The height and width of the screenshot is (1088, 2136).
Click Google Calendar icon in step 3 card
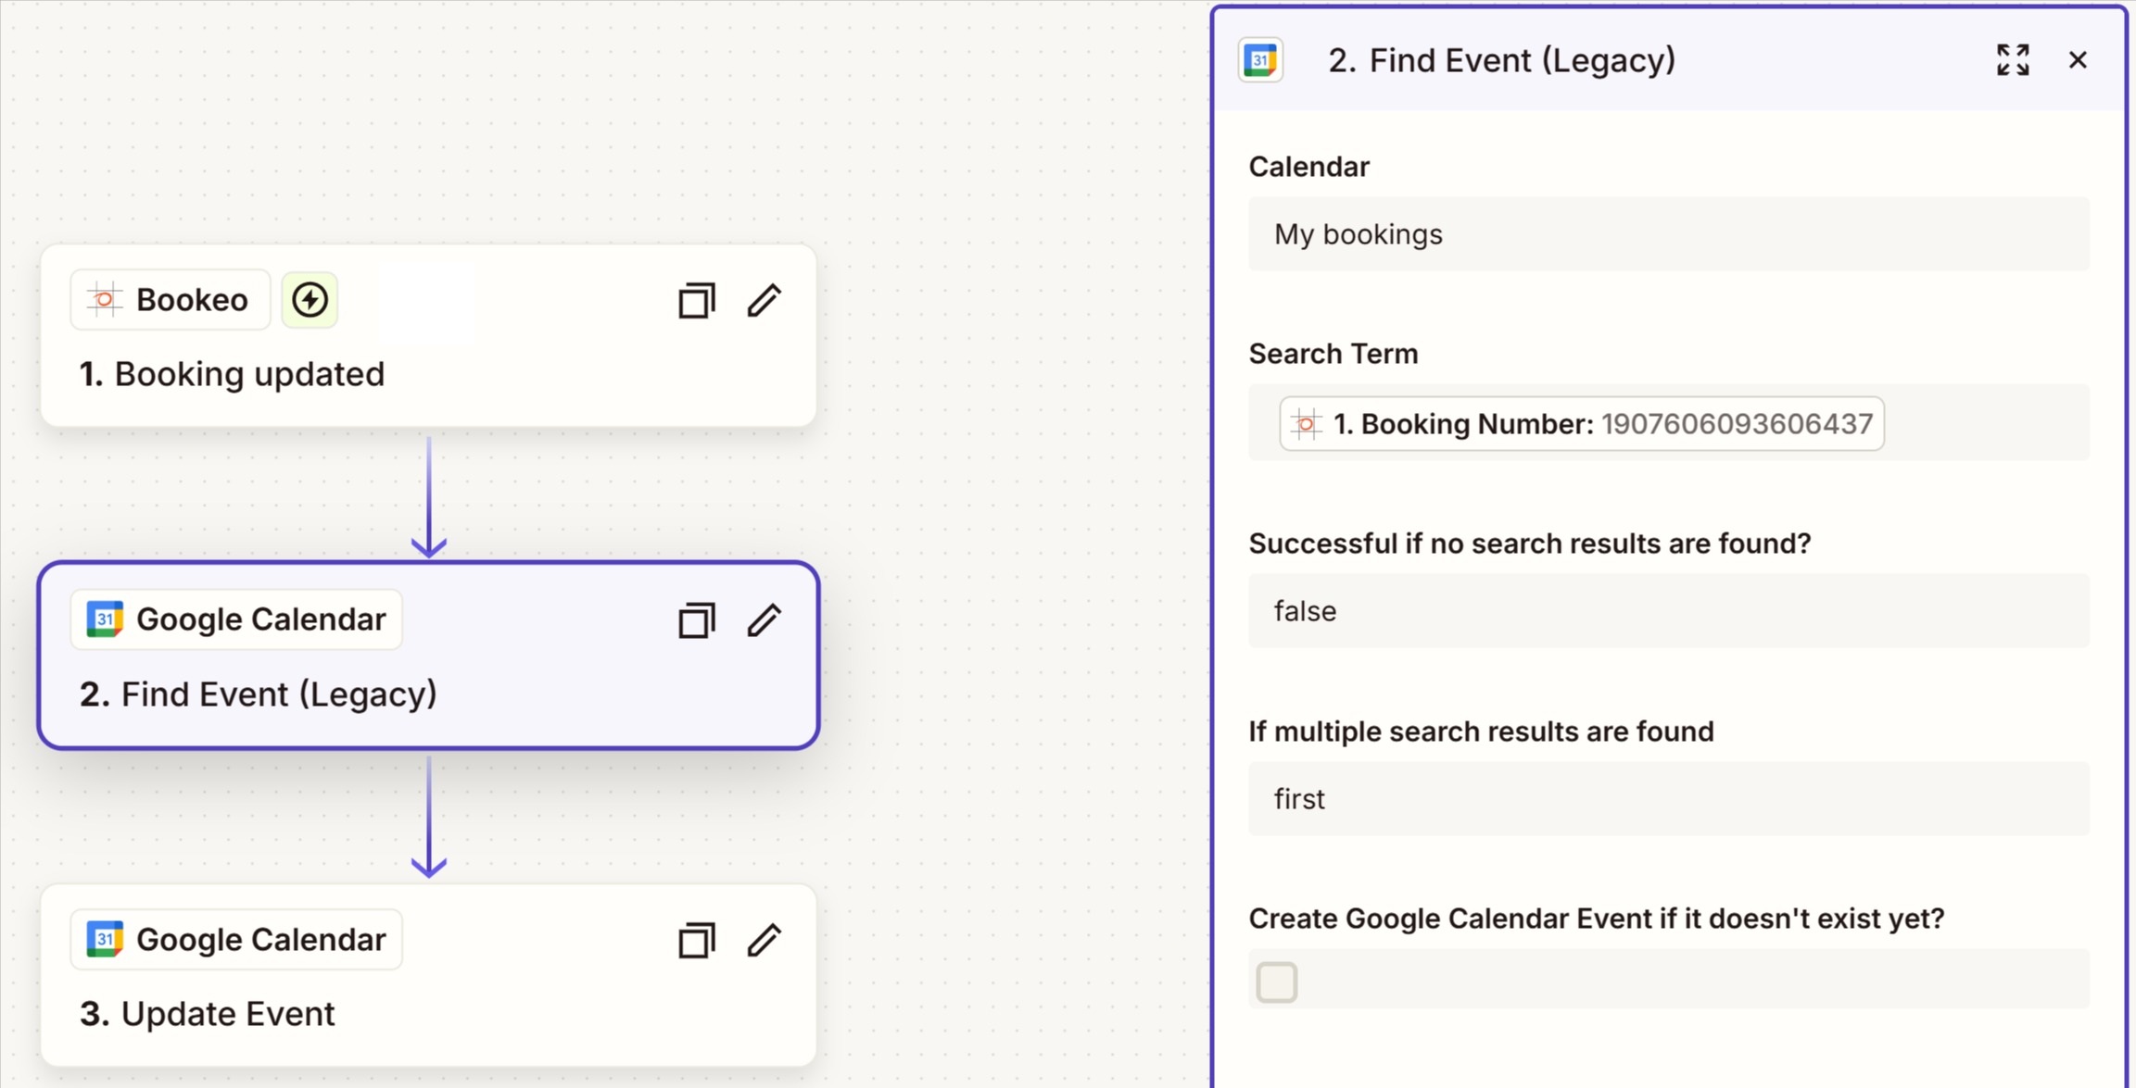pyautogui.click(x=105, y=940)
